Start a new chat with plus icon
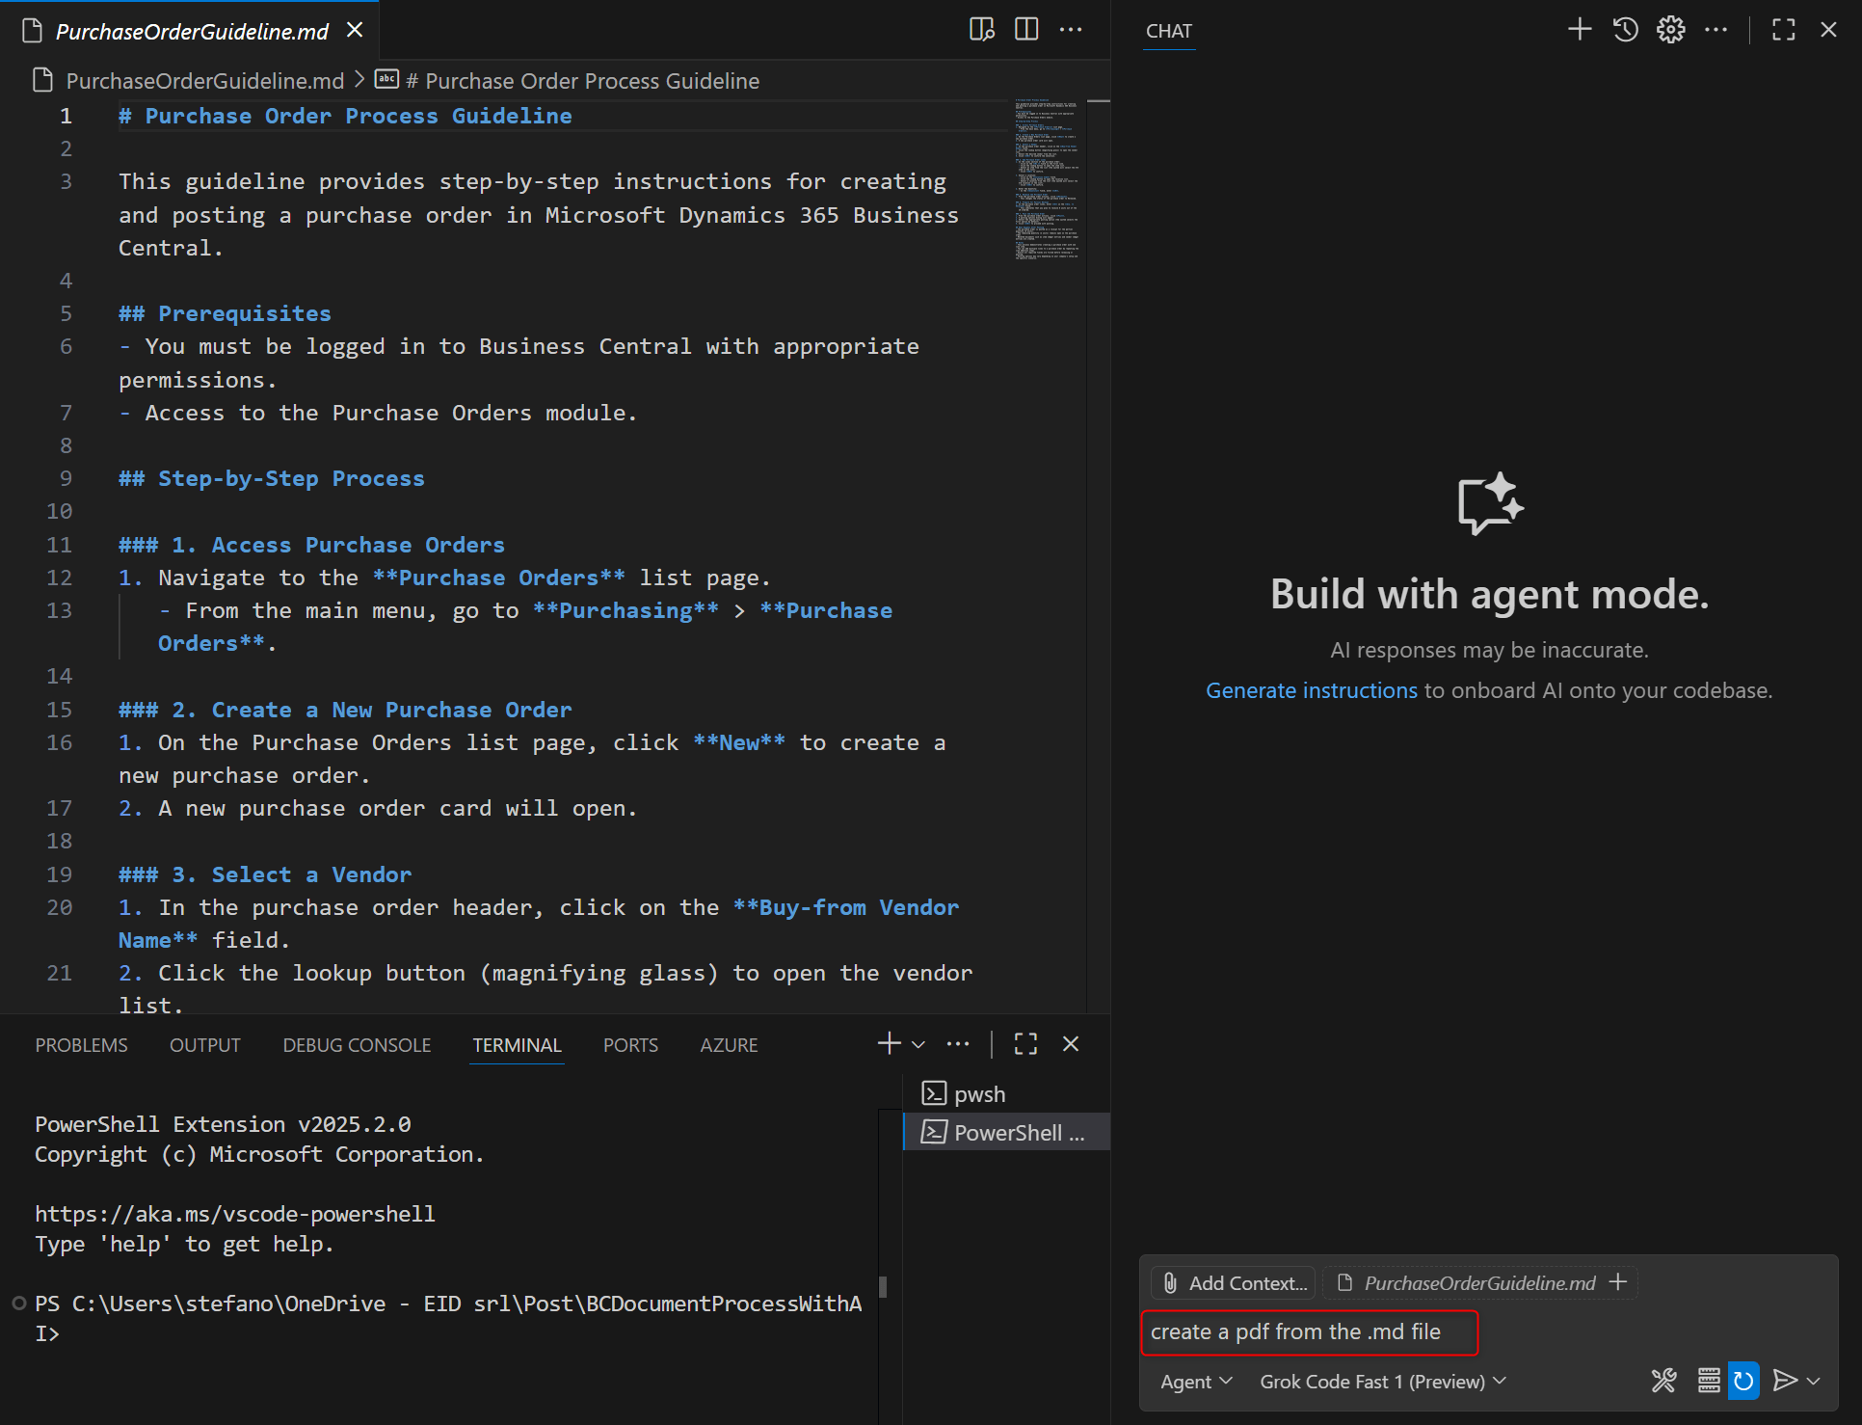Viewport: 1862px width, 1425px height. (1579, 30)
